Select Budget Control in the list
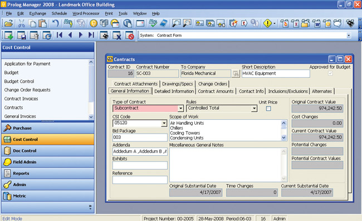Screen dimensions: 362x221 pyautogui.click(x=19, y=81)
